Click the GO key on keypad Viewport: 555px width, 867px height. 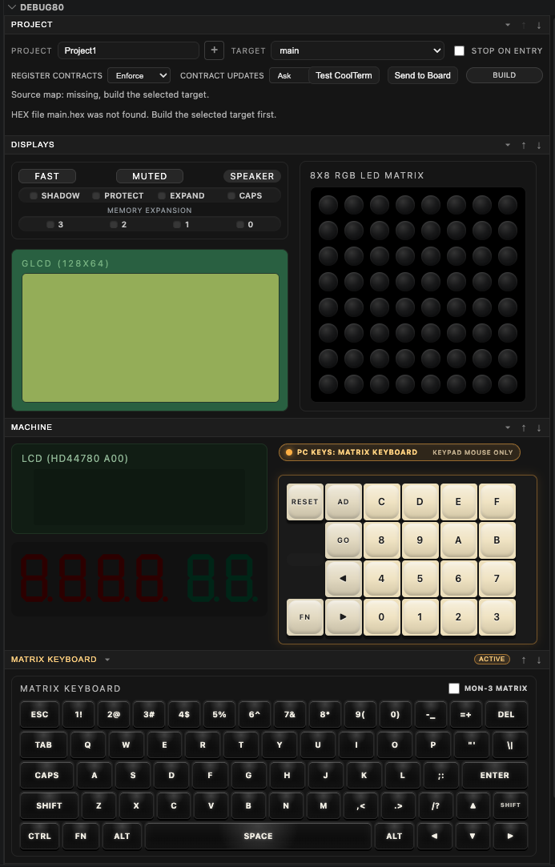(x=343, y=540)
